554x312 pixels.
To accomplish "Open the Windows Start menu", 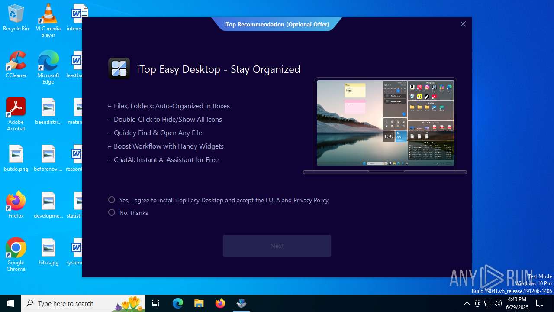I will (10, 303).
